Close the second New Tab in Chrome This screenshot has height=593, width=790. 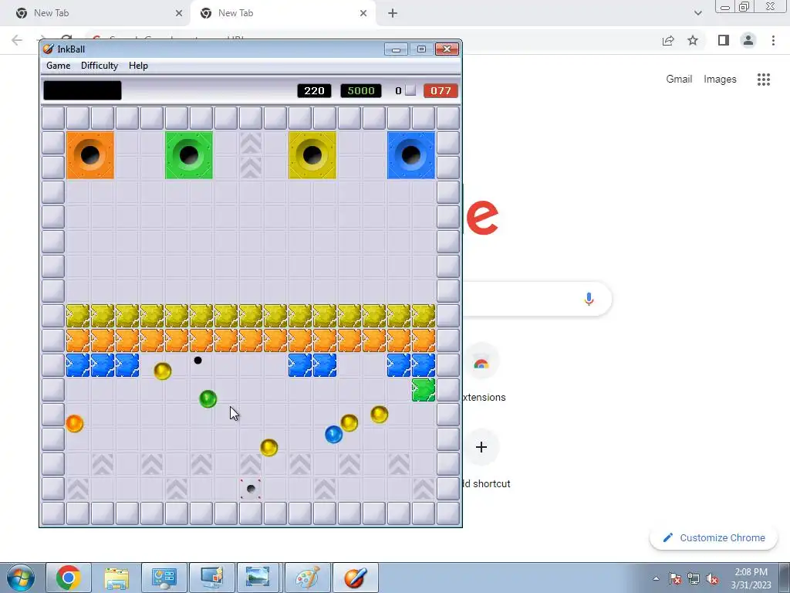point(363,13)
